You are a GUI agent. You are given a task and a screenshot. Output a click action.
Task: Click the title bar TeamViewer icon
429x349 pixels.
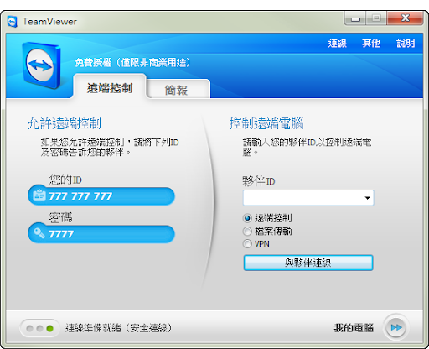(12, 22)
